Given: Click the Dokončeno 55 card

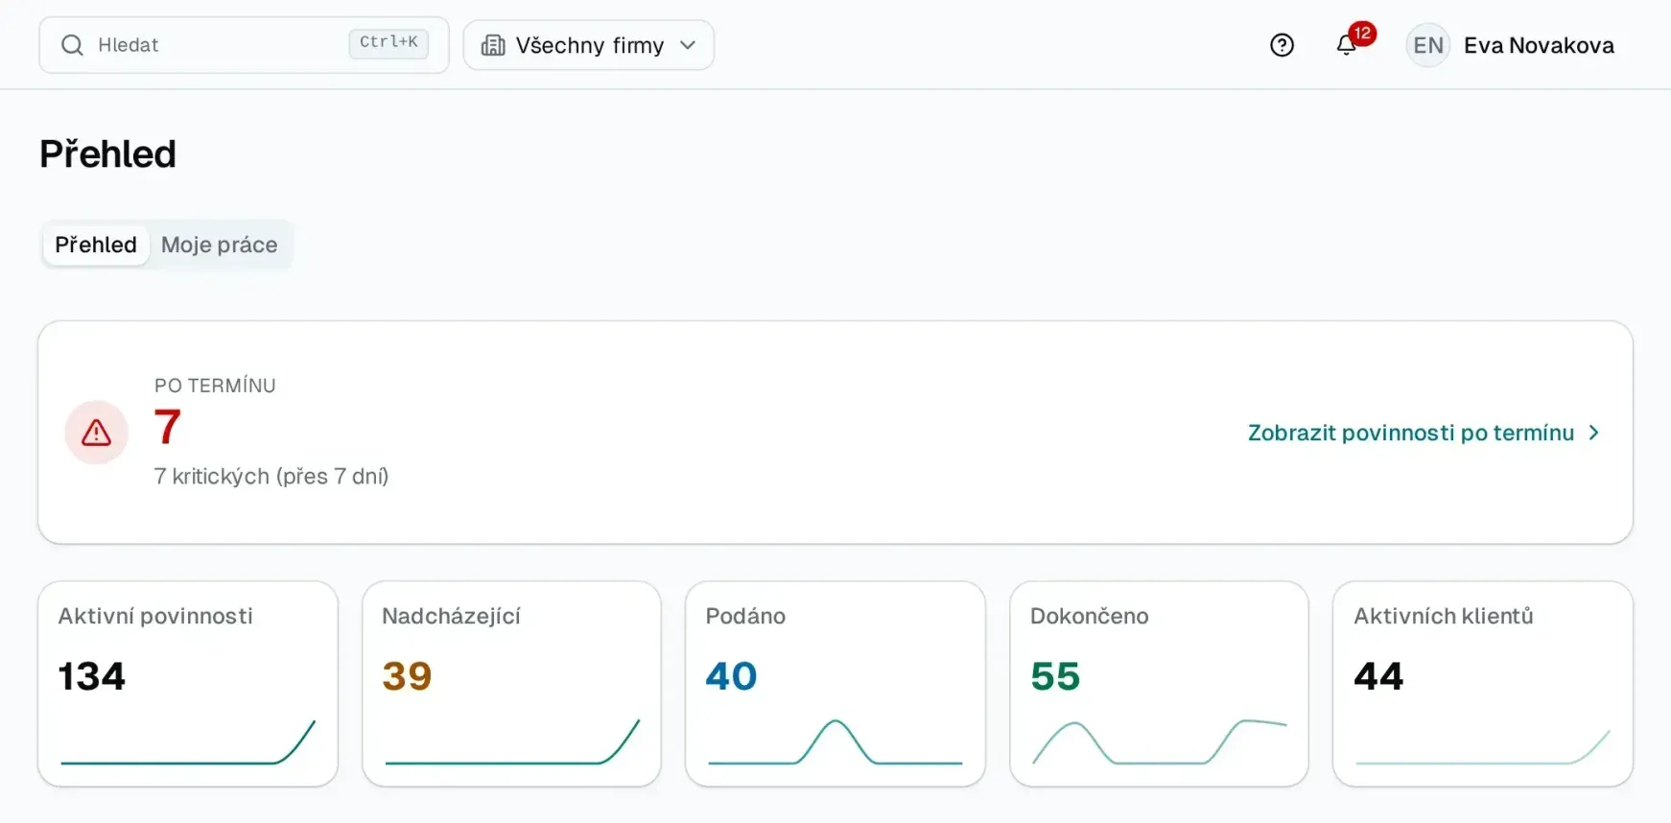Looking at the screenshot, I should point(1159,684).
